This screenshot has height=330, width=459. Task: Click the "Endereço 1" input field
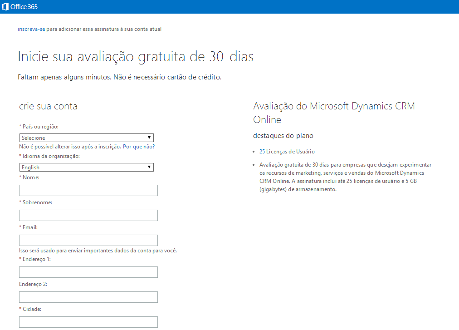tap(88, 272)
